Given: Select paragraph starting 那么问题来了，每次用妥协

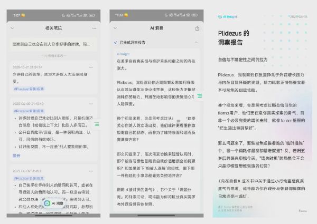Looking at the screenshot, I should pos(156,165).
